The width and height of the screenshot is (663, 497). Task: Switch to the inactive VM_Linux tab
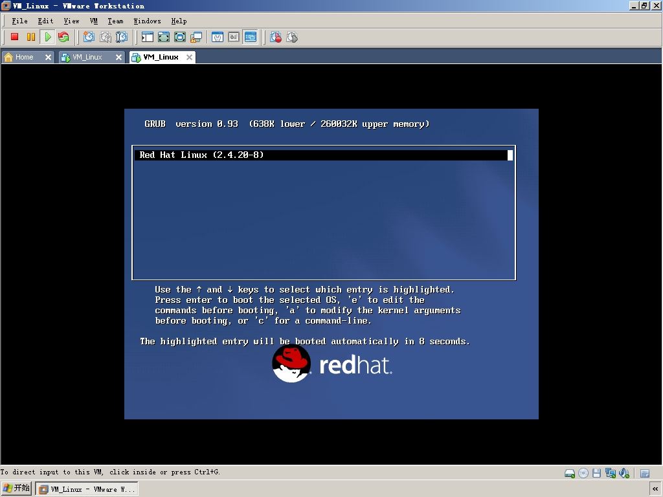click(x=87, y=57)
